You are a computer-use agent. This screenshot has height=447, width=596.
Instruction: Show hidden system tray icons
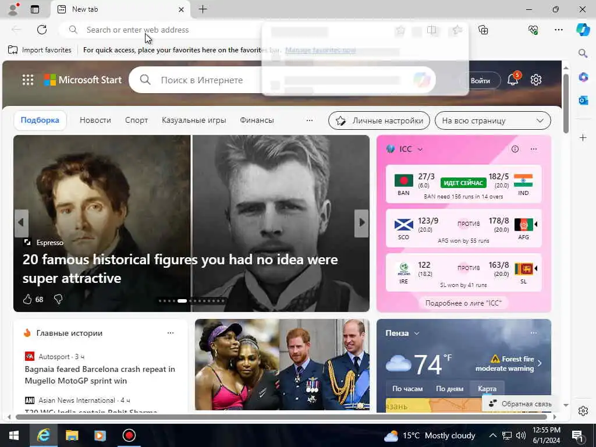pos(492,435)
